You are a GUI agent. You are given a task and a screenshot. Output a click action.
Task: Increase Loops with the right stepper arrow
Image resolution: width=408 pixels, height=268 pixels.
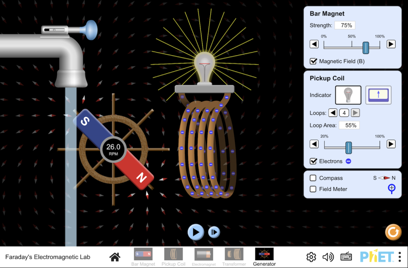pyautogui.click(x=356, y=112)
